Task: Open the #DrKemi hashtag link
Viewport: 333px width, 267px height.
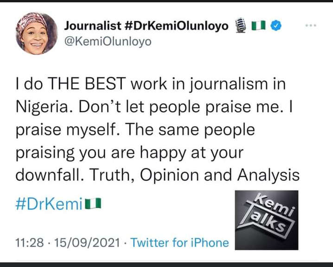Action: click(x=49, y=203)
